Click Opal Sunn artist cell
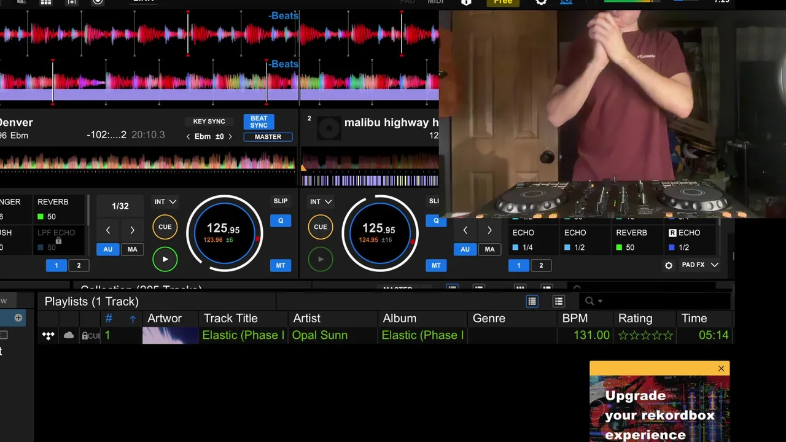 pos(319,335)
